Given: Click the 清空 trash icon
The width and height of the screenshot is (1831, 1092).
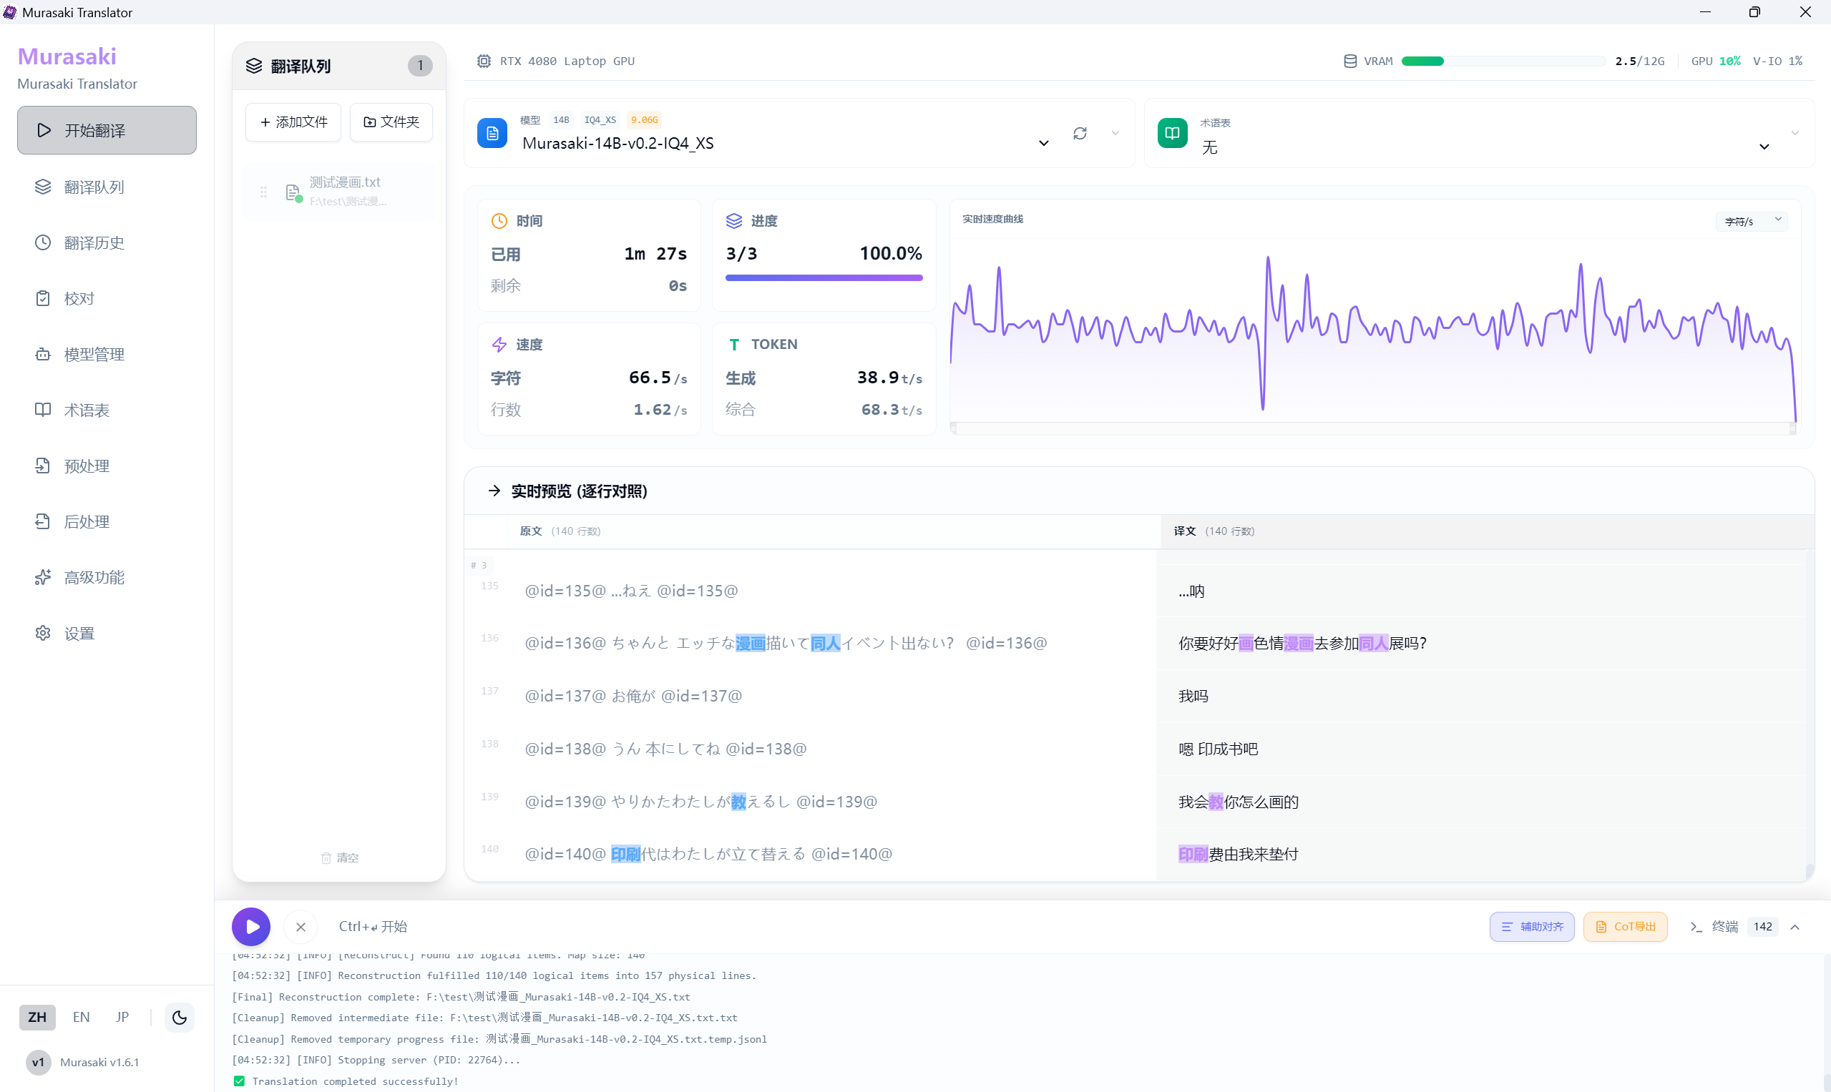Looking at the screenshot, I should click(326, 857).
